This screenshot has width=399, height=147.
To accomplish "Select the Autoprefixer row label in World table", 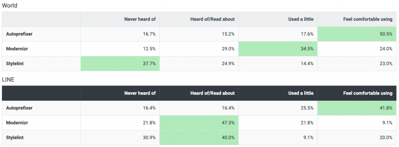I will [x=19, y=34].
